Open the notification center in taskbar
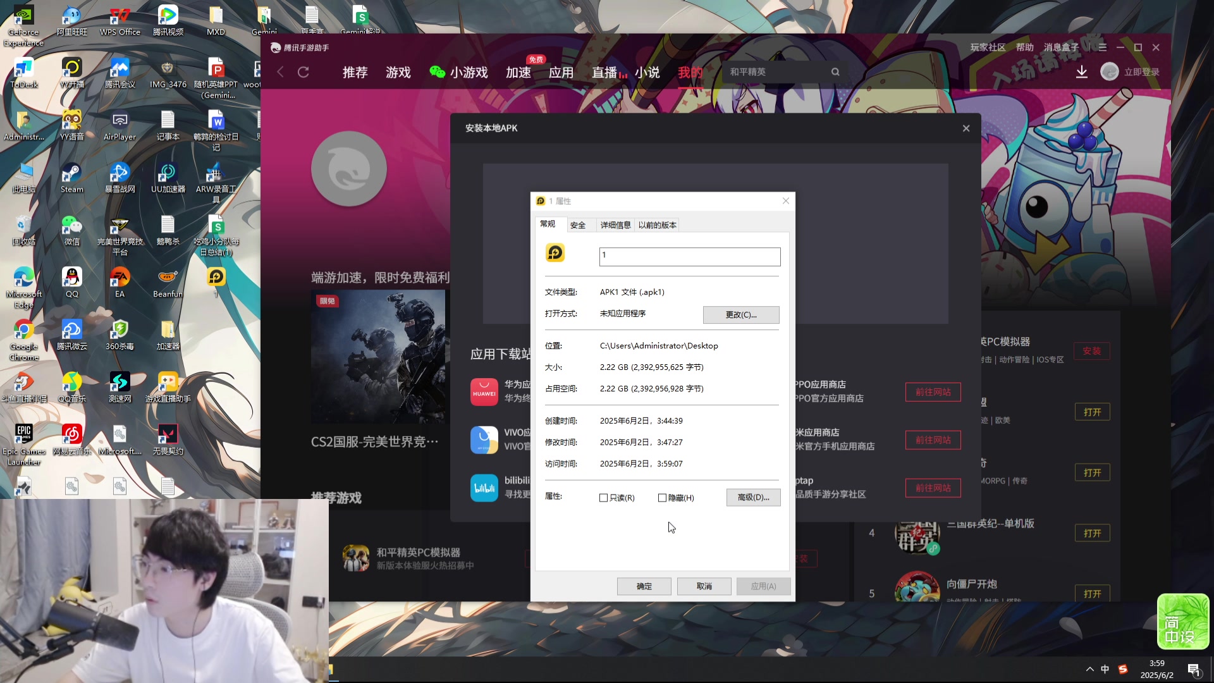The height and width of the screenshot is (683, 1214). tap(1194, 670)
